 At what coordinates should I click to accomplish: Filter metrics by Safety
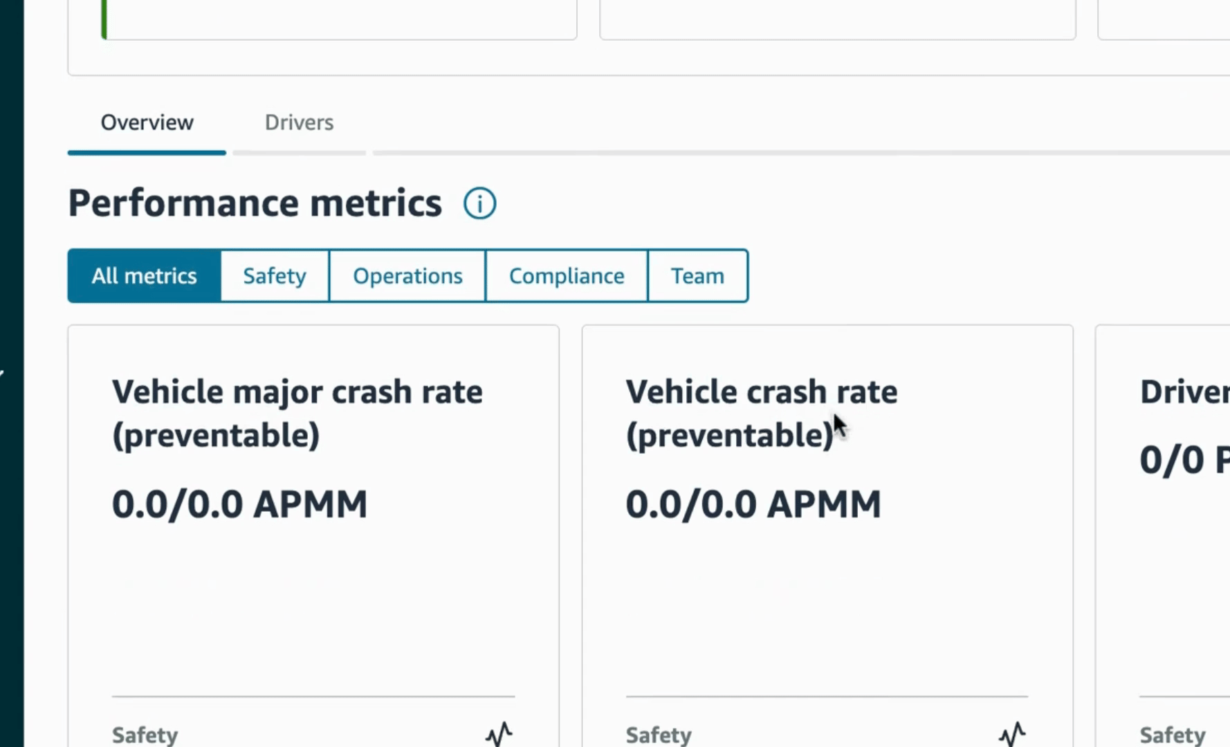click(x=275, y=276)
